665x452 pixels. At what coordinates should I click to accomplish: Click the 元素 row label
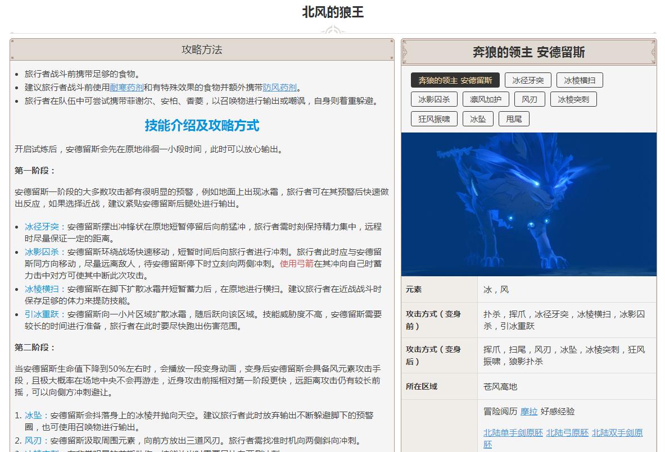point(414,289)
